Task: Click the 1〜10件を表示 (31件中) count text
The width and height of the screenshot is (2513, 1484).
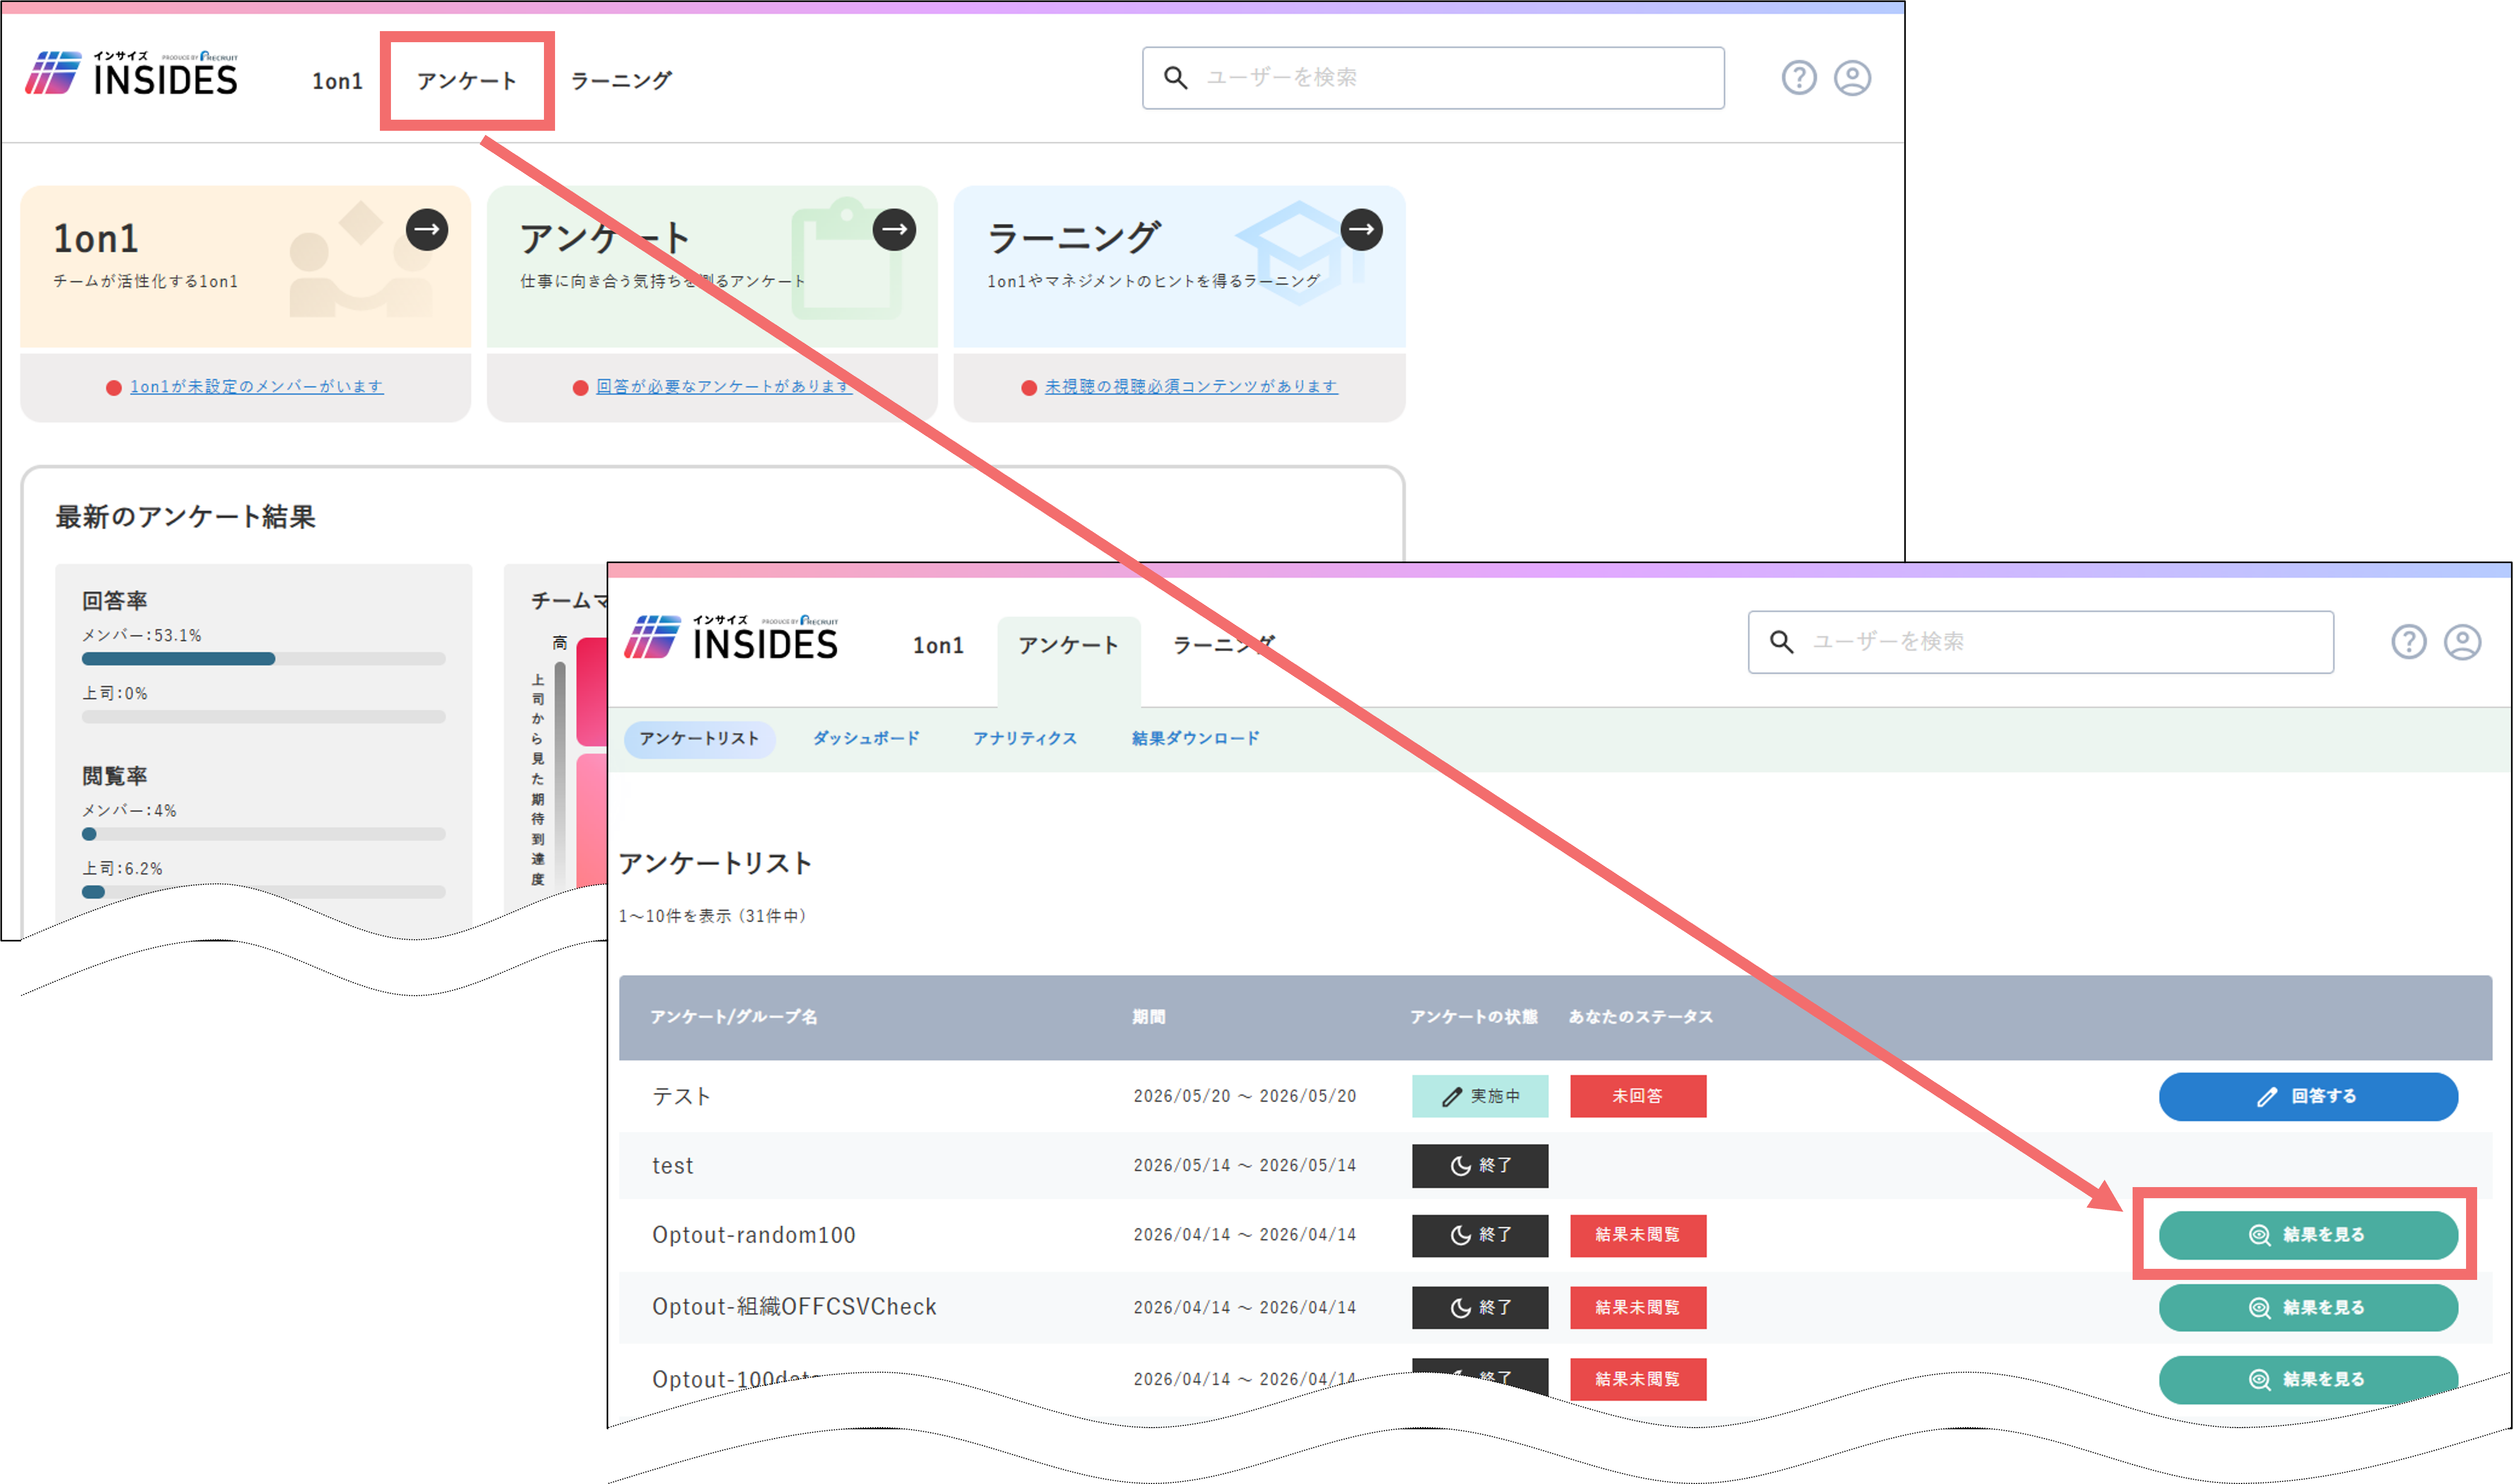Action: [712, 916]
